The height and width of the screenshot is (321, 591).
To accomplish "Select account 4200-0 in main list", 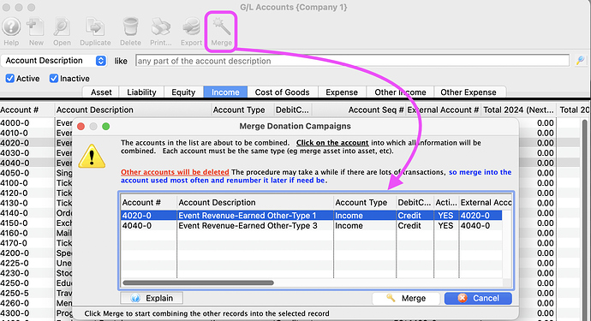I will pyautogui.click(x=15, y=253).
